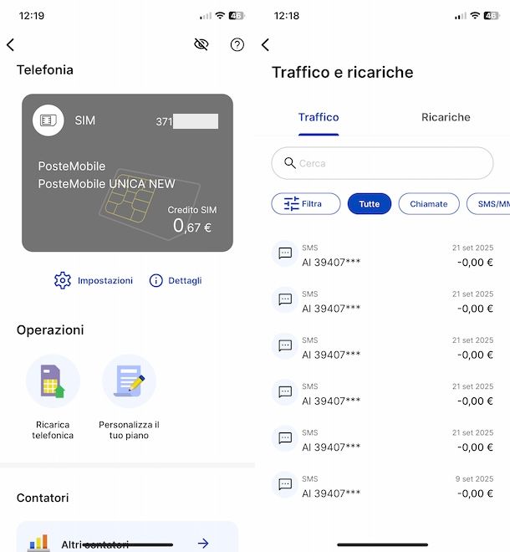Open the help question mark icon

pos(237,44)
